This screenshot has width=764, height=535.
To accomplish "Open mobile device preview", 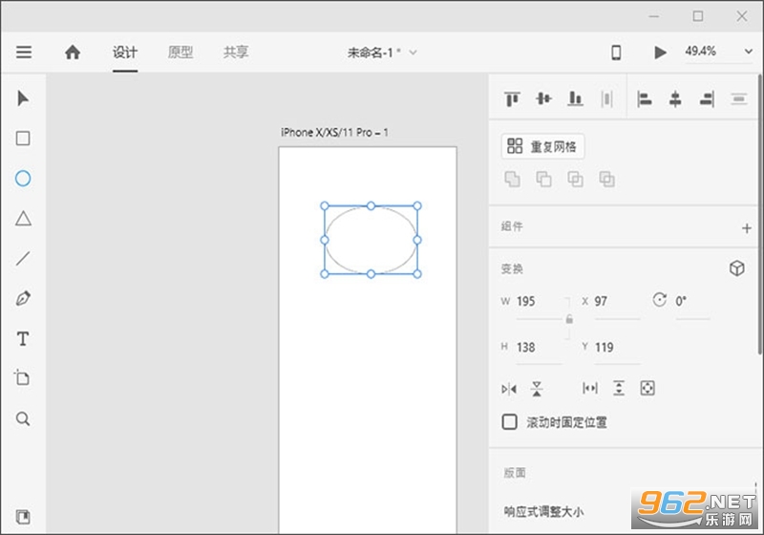I will 616,53.
